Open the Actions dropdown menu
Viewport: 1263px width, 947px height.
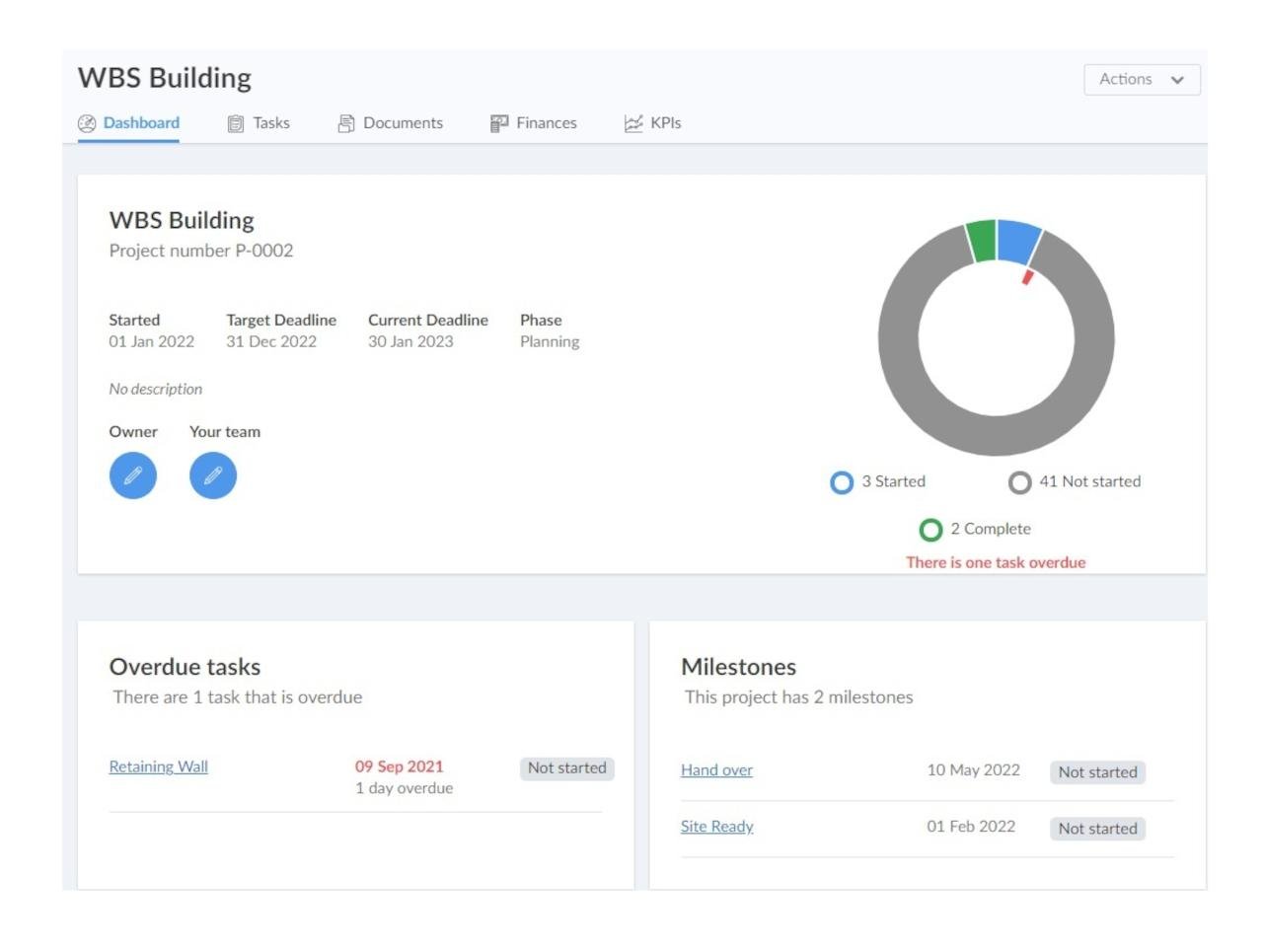point(1142,80)
